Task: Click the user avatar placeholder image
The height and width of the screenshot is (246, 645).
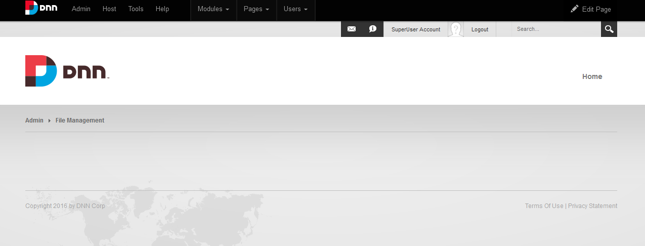Action: point(456,29)
